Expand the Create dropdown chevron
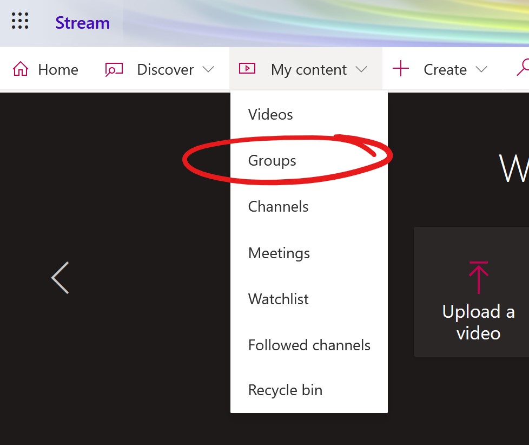The width and height of the screenshot is (529, 445). pos(480,69)
